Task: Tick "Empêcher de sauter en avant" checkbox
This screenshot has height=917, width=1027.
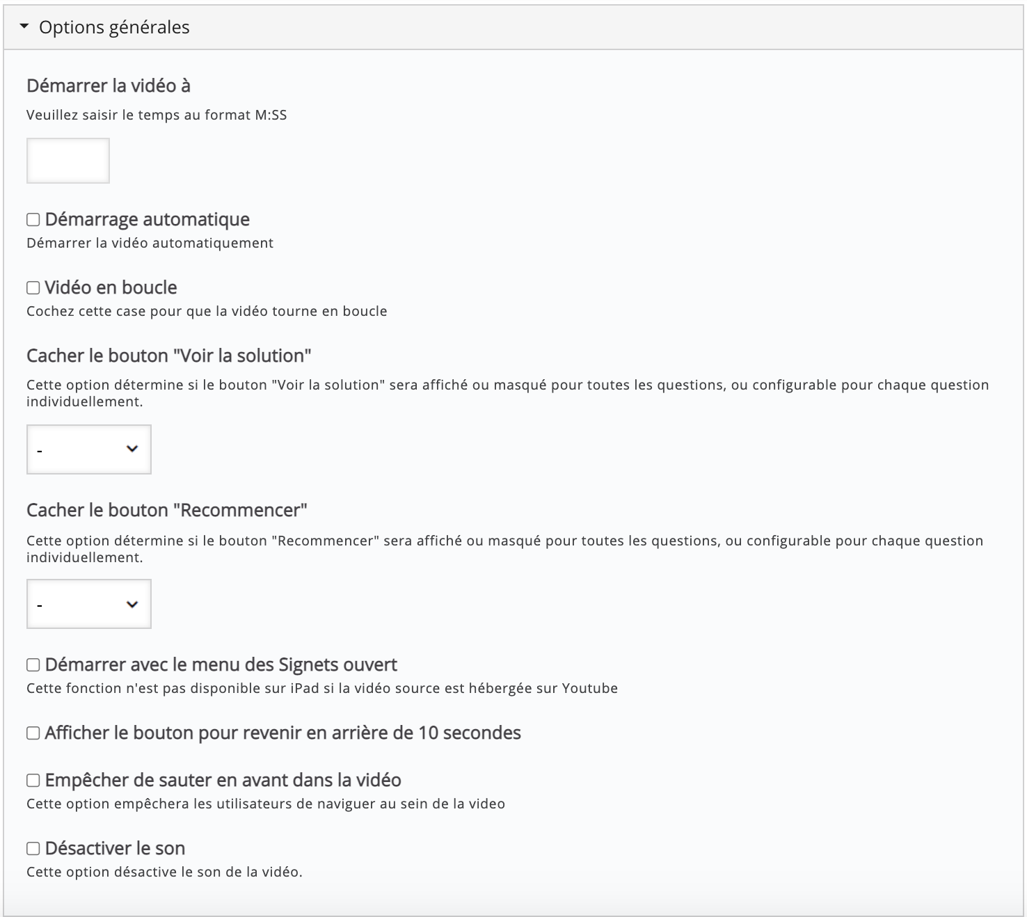Action: point(33,781)
